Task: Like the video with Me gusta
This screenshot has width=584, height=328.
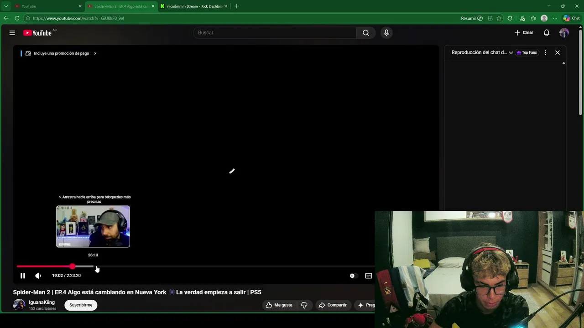Action: pos(279,305)
